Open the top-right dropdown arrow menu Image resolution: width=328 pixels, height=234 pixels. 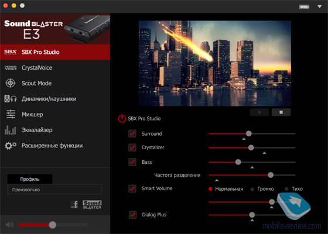319,6
